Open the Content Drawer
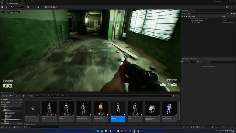 6,127
